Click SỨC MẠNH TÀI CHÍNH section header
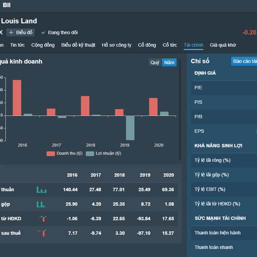 coord(220,218)
